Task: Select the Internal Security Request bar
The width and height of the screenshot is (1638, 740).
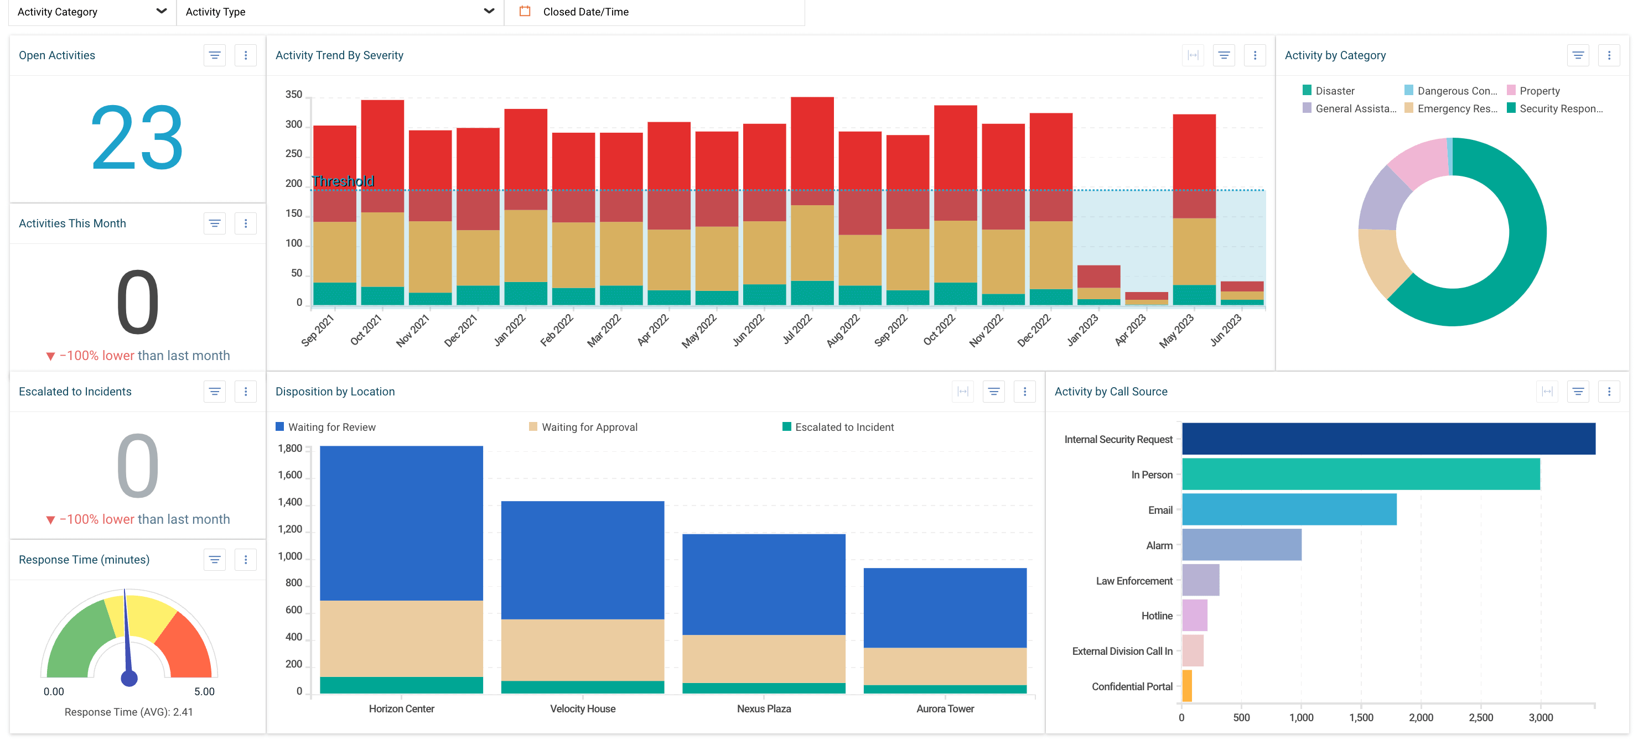Action: tap(1386, 438)
